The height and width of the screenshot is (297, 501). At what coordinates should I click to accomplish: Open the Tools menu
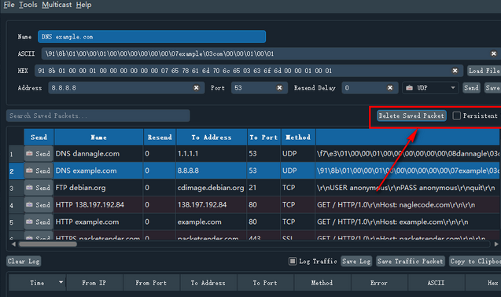pyautogui.click(x=28, y=5)
